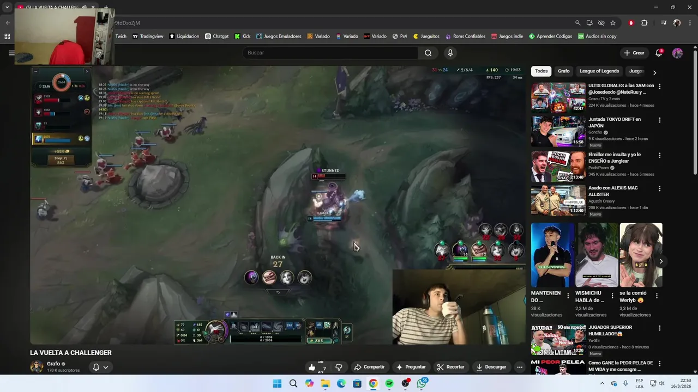Click the Crear button

[x=634, y=53]
